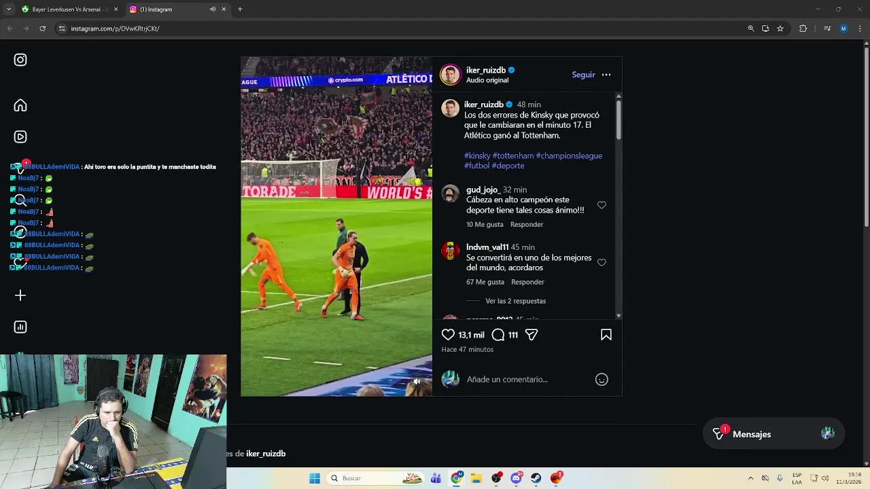Save the post with the bookmark icon
Viewport: 870px width, 489px height.
(606, 335)
